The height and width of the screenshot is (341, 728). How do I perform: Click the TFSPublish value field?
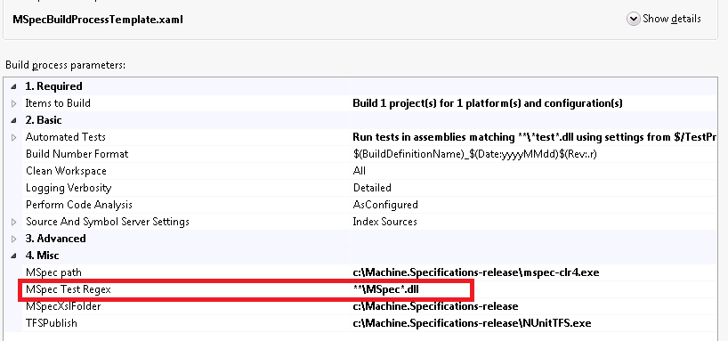[534, 323]
